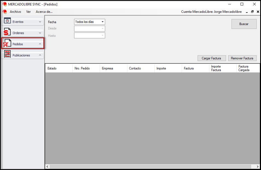Select the Eventos sidebar label
Screen dimensions: 261x170
(18, 22)
